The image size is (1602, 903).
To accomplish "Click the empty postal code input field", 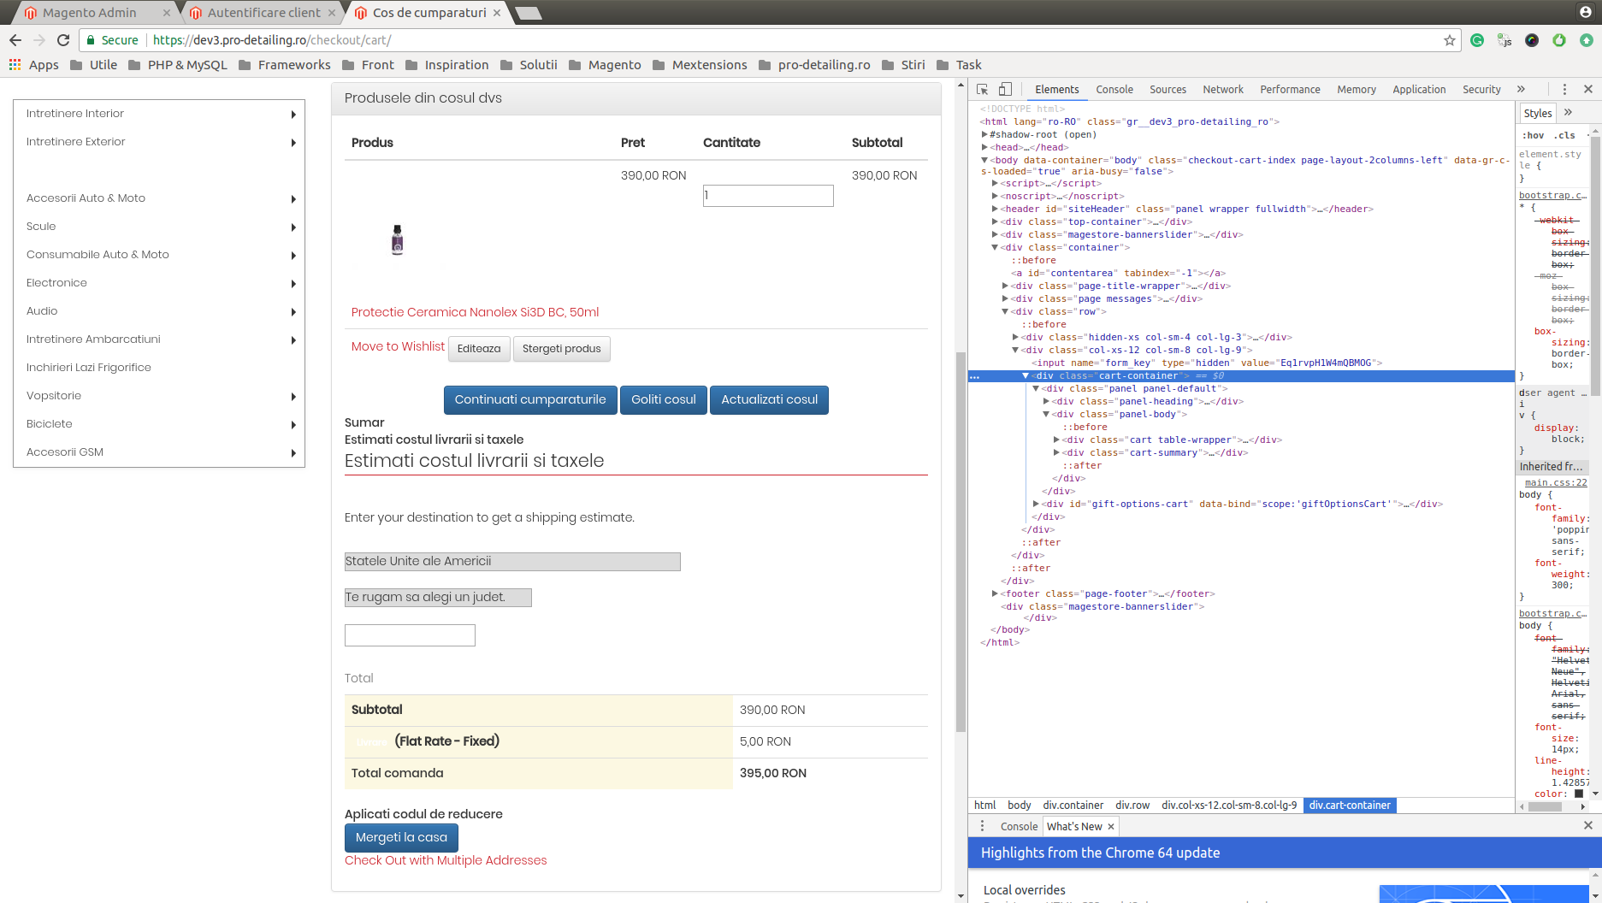I will tap(410, 635).
